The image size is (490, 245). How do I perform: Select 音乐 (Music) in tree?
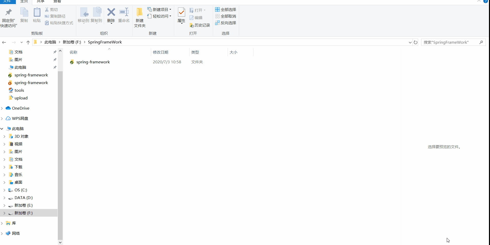point(18,175)
